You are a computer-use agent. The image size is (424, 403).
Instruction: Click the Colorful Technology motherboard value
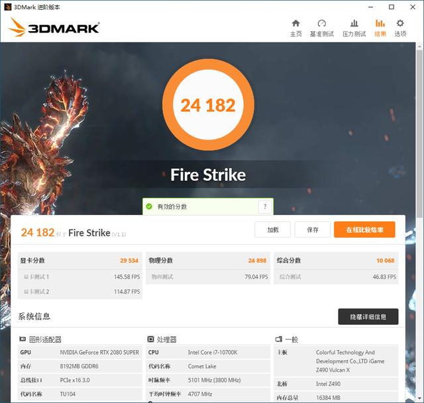point(350,361)
